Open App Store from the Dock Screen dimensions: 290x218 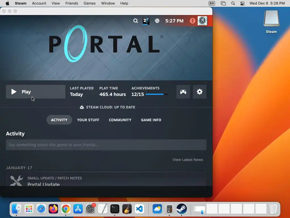point(78,209)
